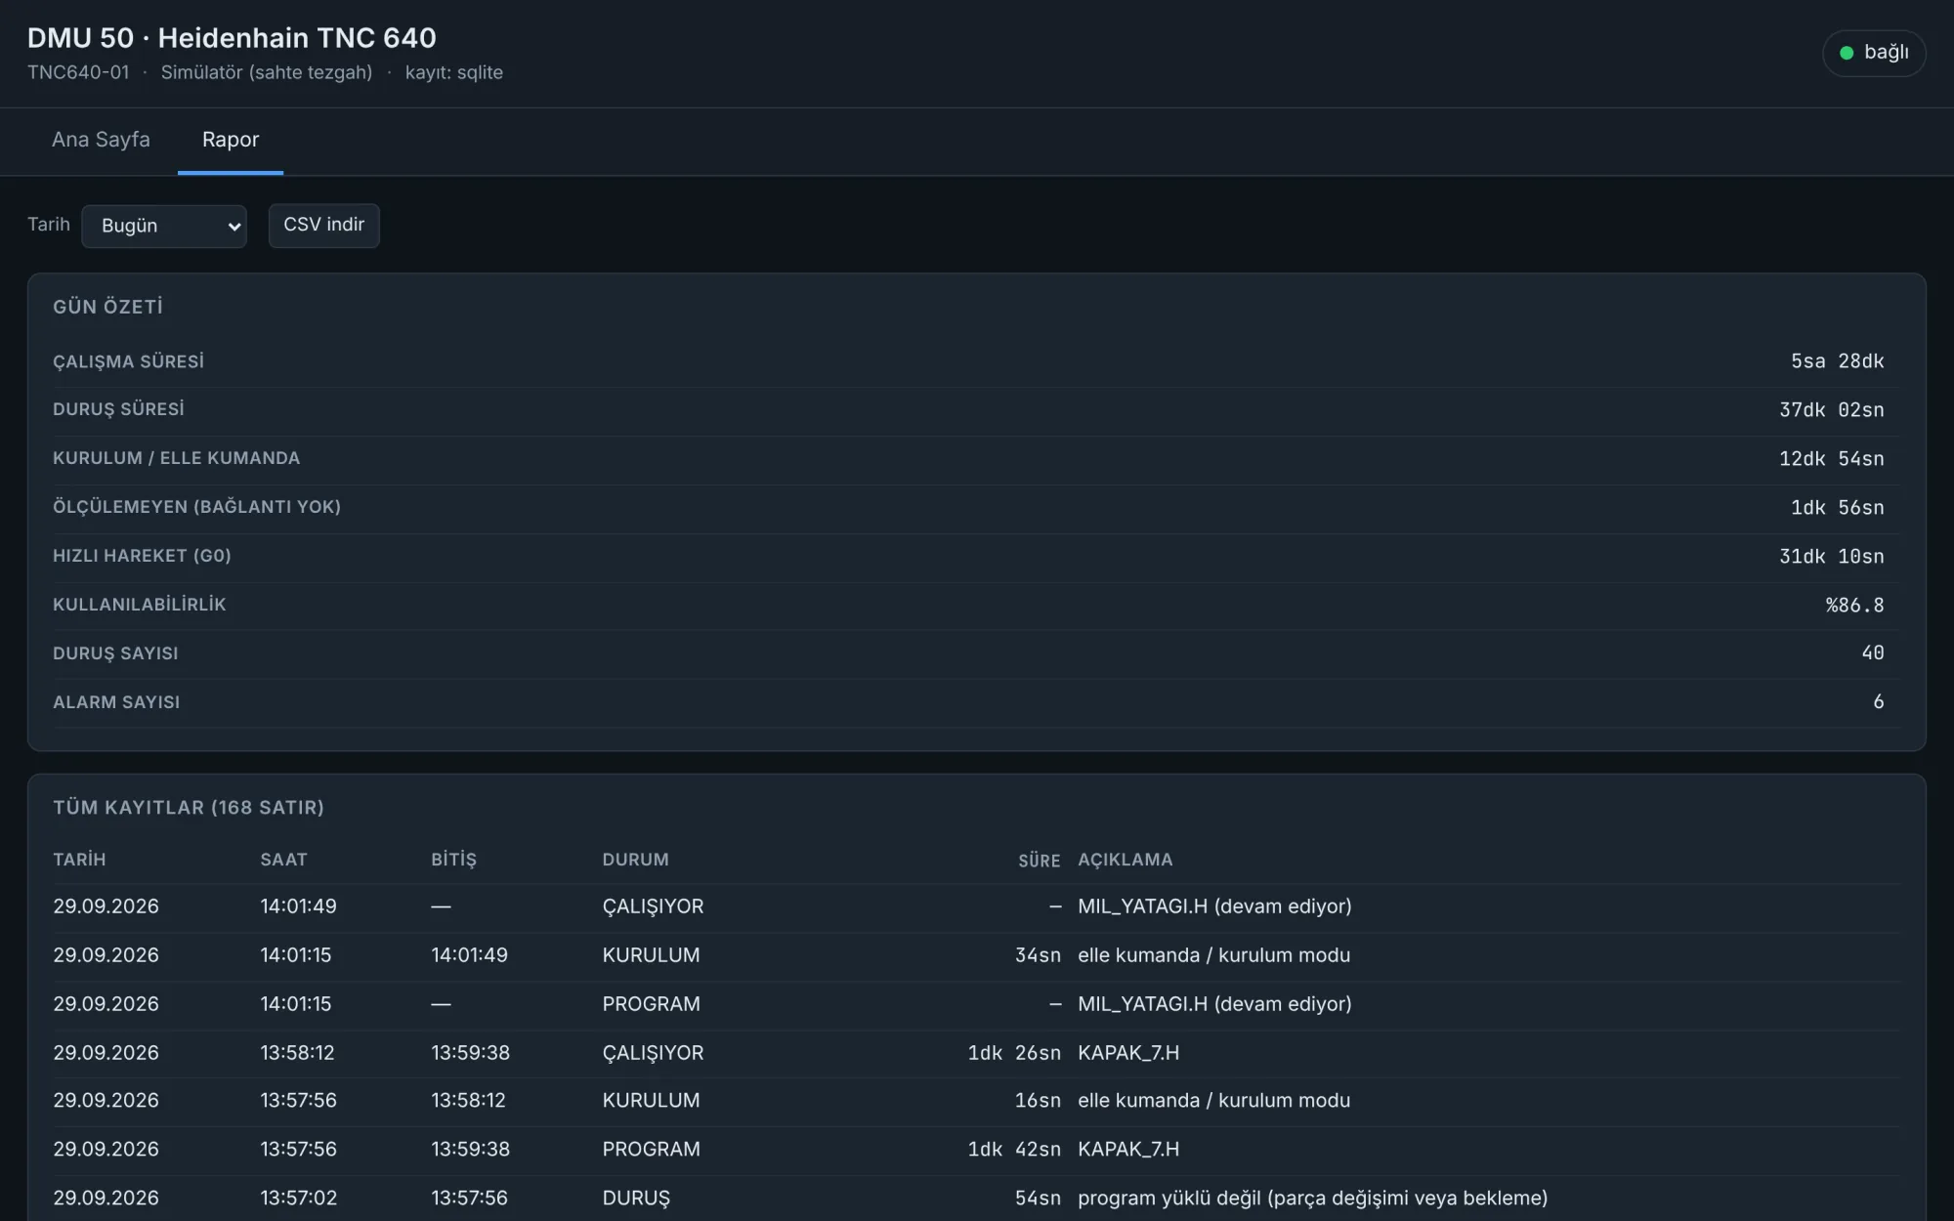Click the Simülatör (sahte tezgah) label
Screen dimensions: 1954x1221
pyautogui.click(x=267, y=72)
